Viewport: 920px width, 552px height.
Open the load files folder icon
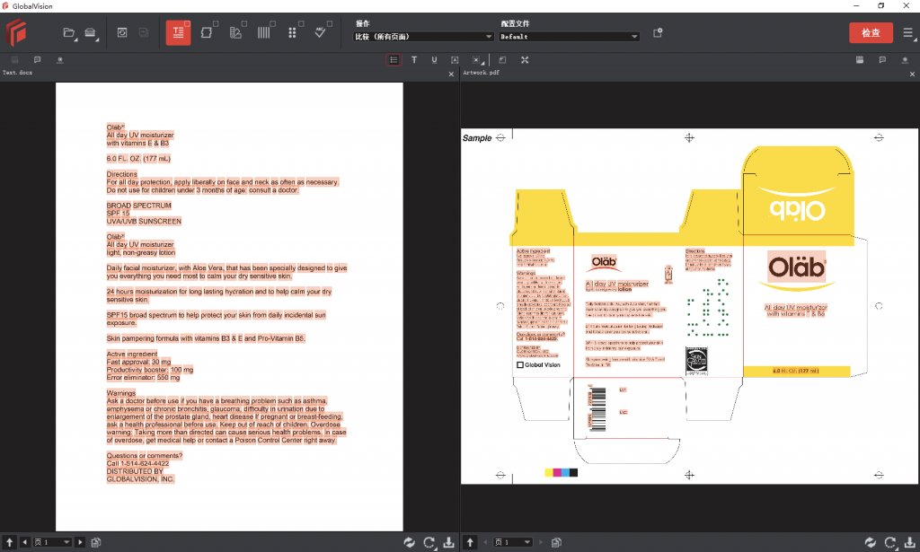click(x=69, y=33)
